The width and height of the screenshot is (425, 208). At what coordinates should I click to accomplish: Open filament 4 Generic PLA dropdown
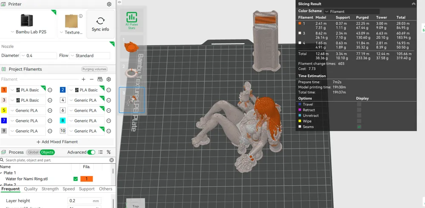[86, 100]
